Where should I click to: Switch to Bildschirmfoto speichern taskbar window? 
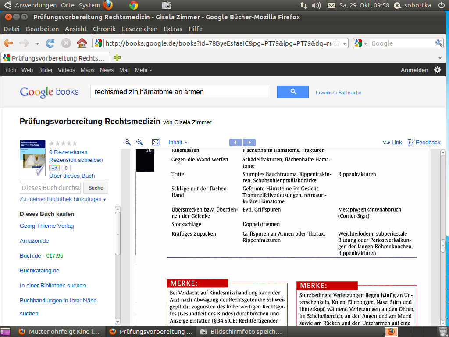(x=241, y=332)
